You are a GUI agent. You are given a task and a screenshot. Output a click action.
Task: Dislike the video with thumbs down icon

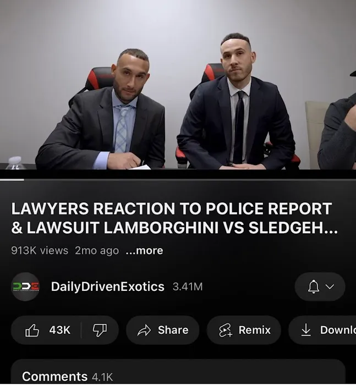click(x=100, y=330)
